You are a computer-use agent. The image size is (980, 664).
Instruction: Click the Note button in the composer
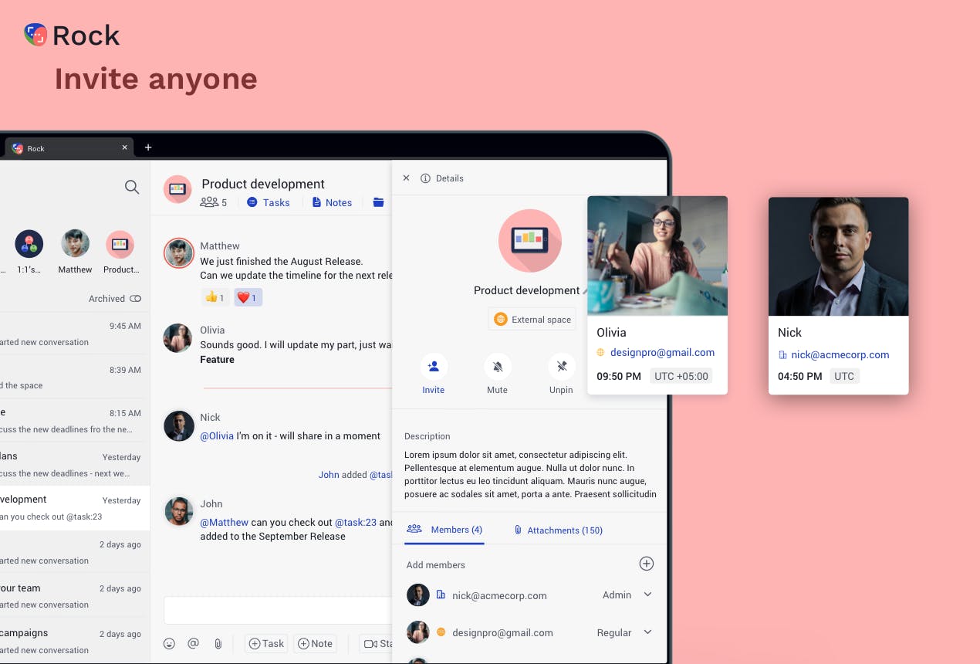click(x=315, y=644)
